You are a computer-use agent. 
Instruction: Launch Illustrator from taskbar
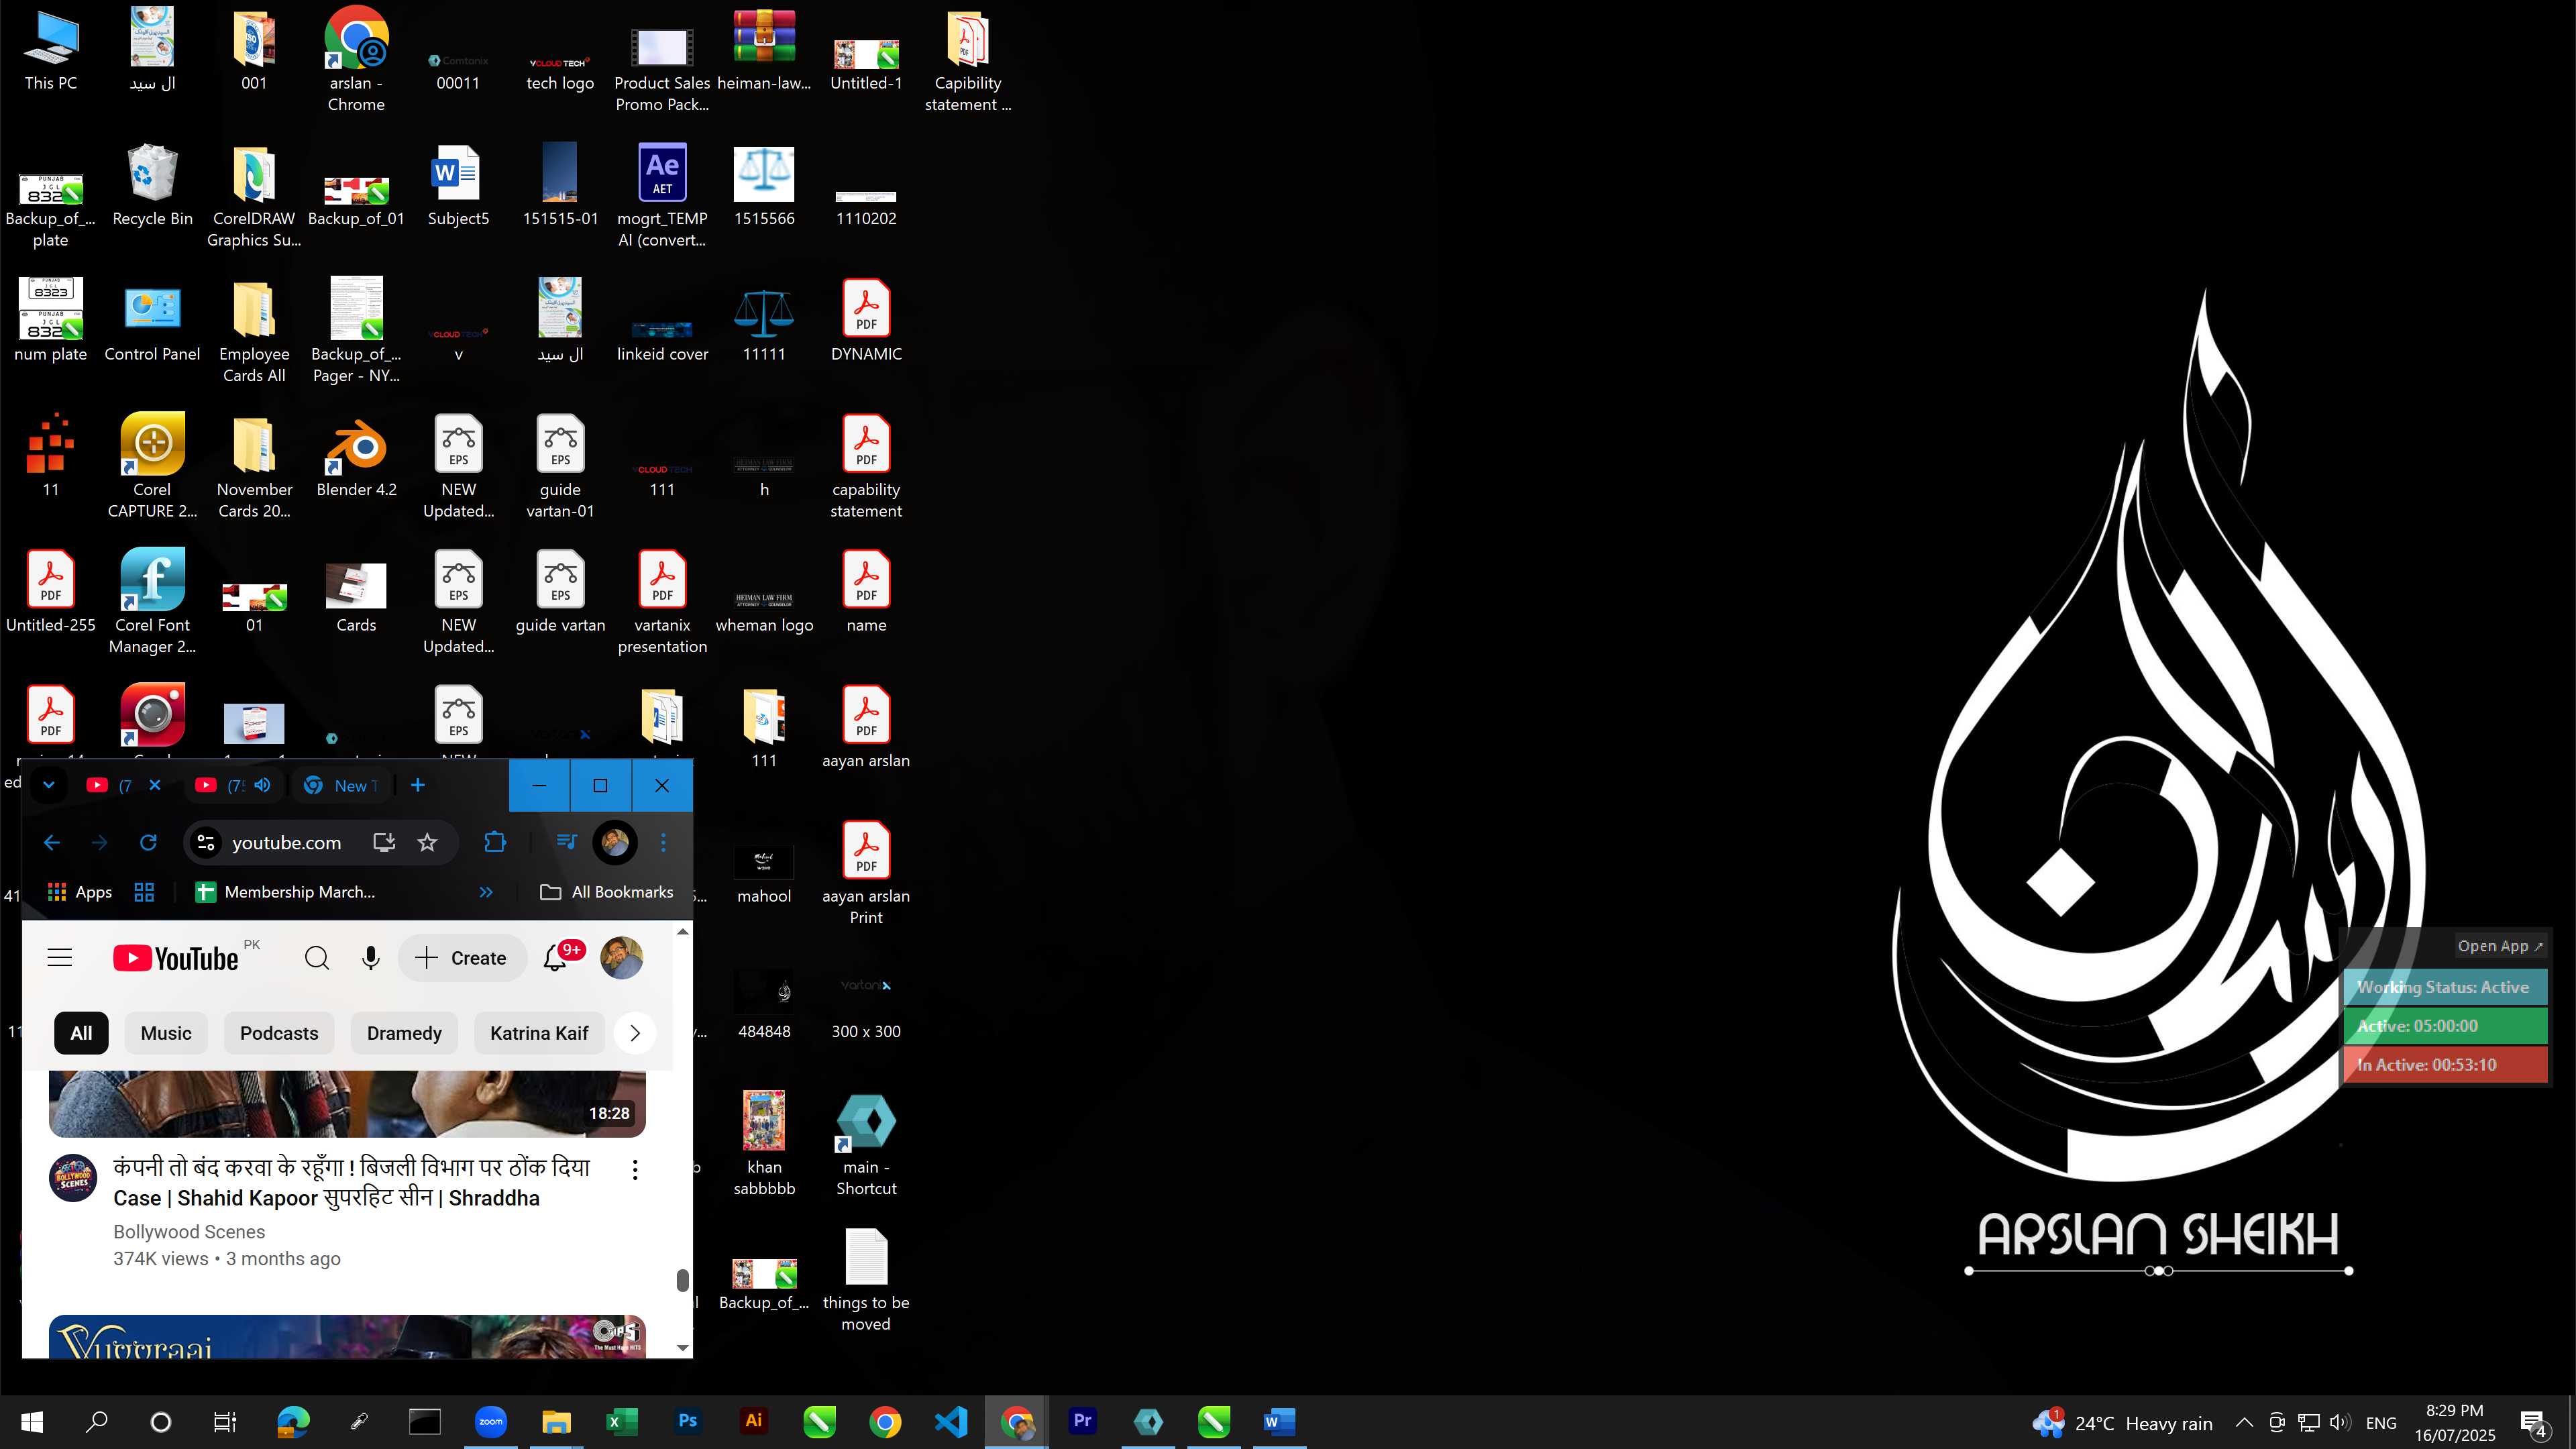(754, 1421)
